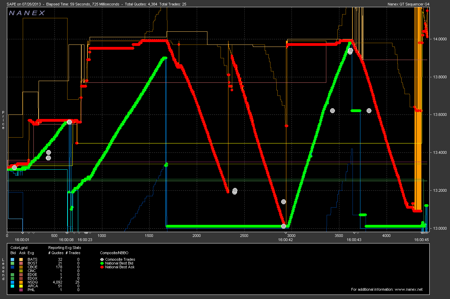Click the NSDQ bid blue swatch

[x=12, y=282]
